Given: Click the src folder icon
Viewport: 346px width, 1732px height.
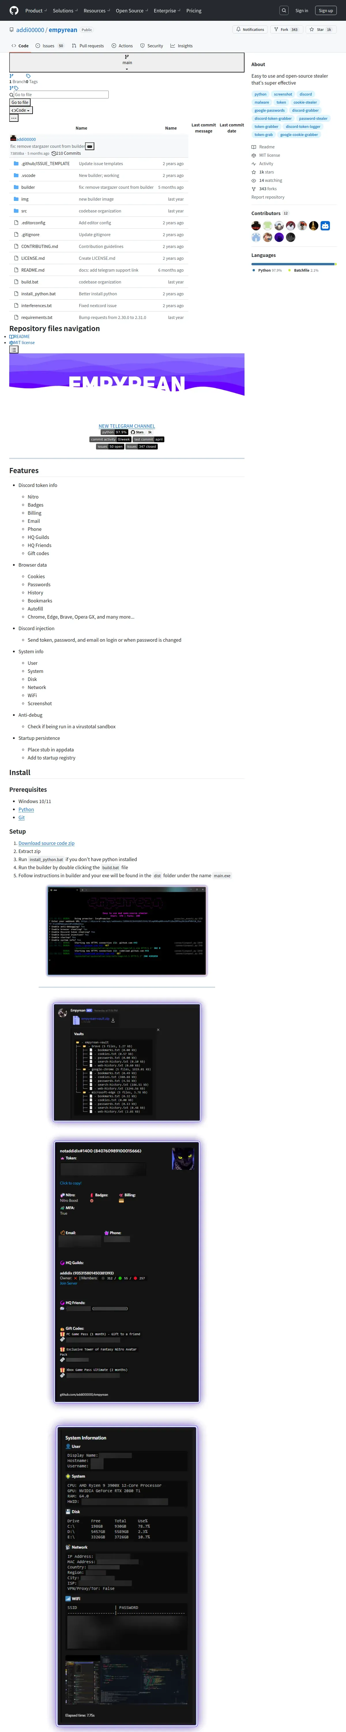Looking at the screenshot, I should 16,211.
